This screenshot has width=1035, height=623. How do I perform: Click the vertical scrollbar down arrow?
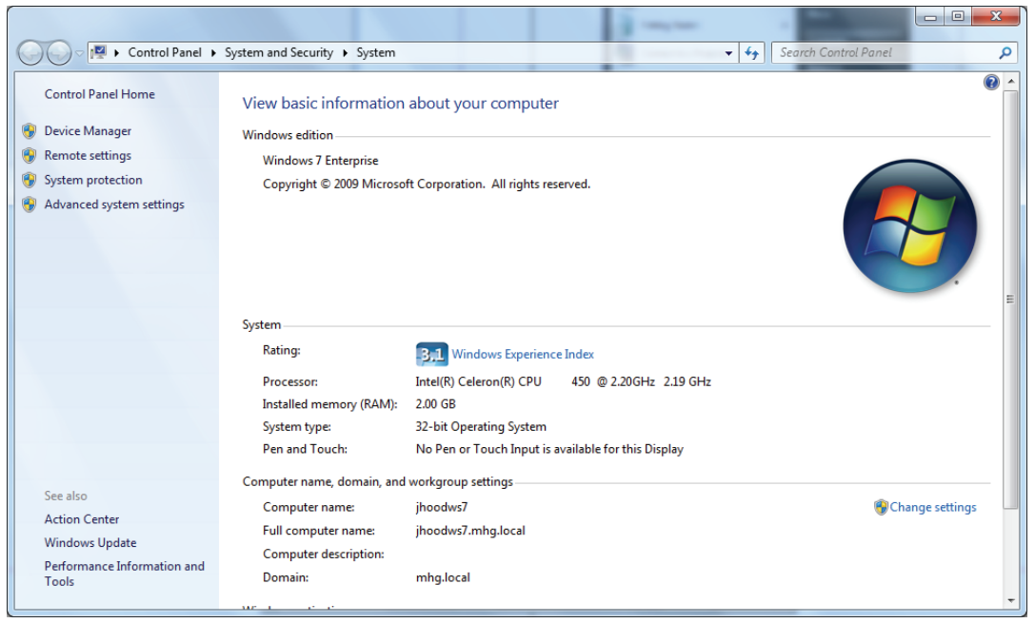[1010, 601]
